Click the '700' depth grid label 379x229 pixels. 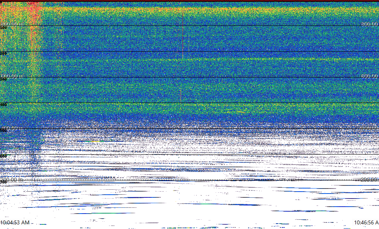(3, 182)
